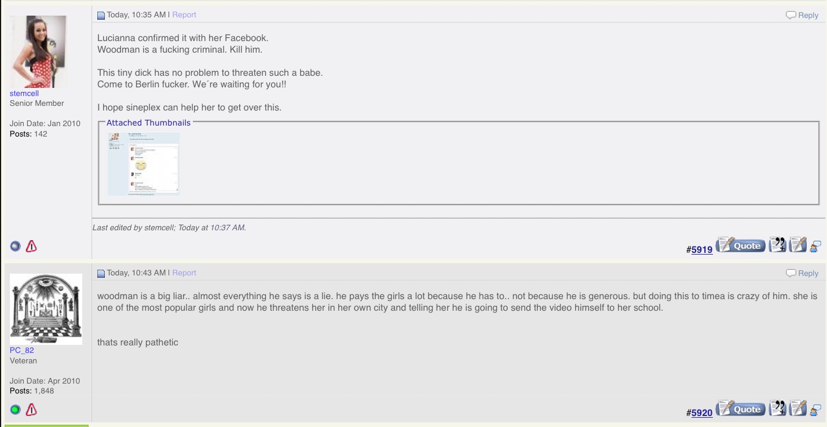This screenshot has height=427, width=827.
Task: Click Report link on the 10:35 AM post
Action: click(184, 14)
